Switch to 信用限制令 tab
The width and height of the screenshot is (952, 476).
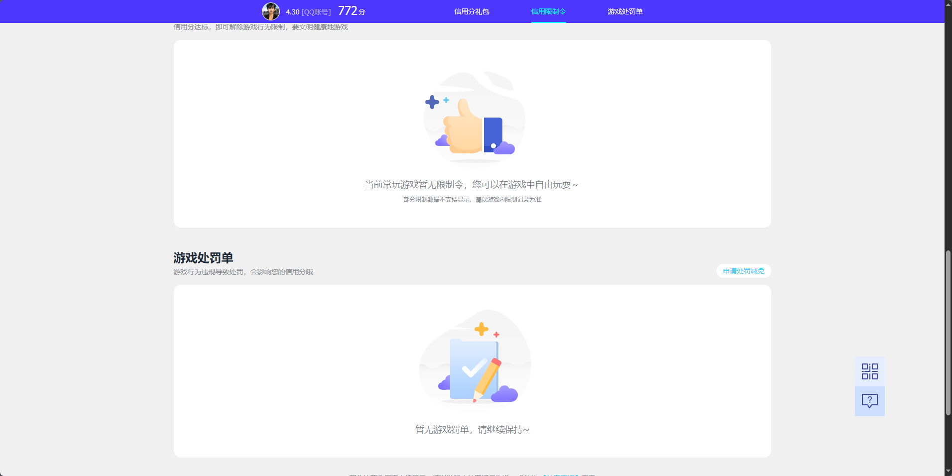(548, 11)
